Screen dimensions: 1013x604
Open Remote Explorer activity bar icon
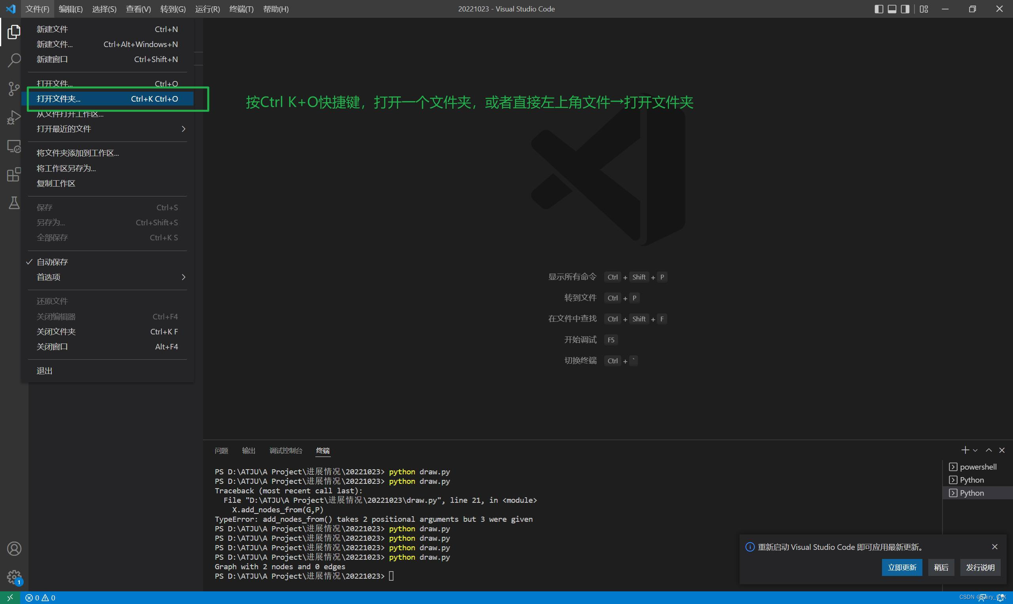[14, 146]
